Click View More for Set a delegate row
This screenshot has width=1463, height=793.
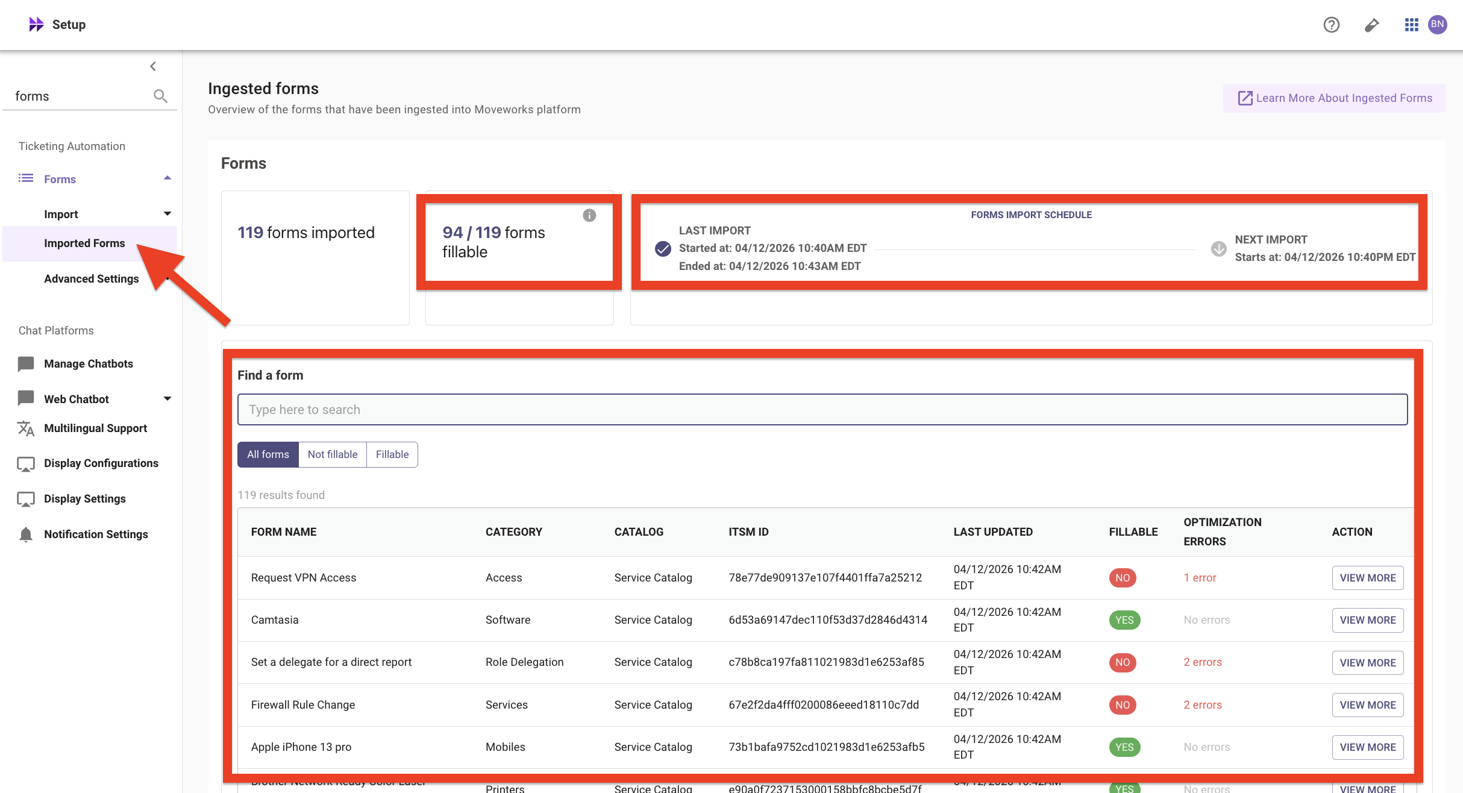click(1368, 663)
